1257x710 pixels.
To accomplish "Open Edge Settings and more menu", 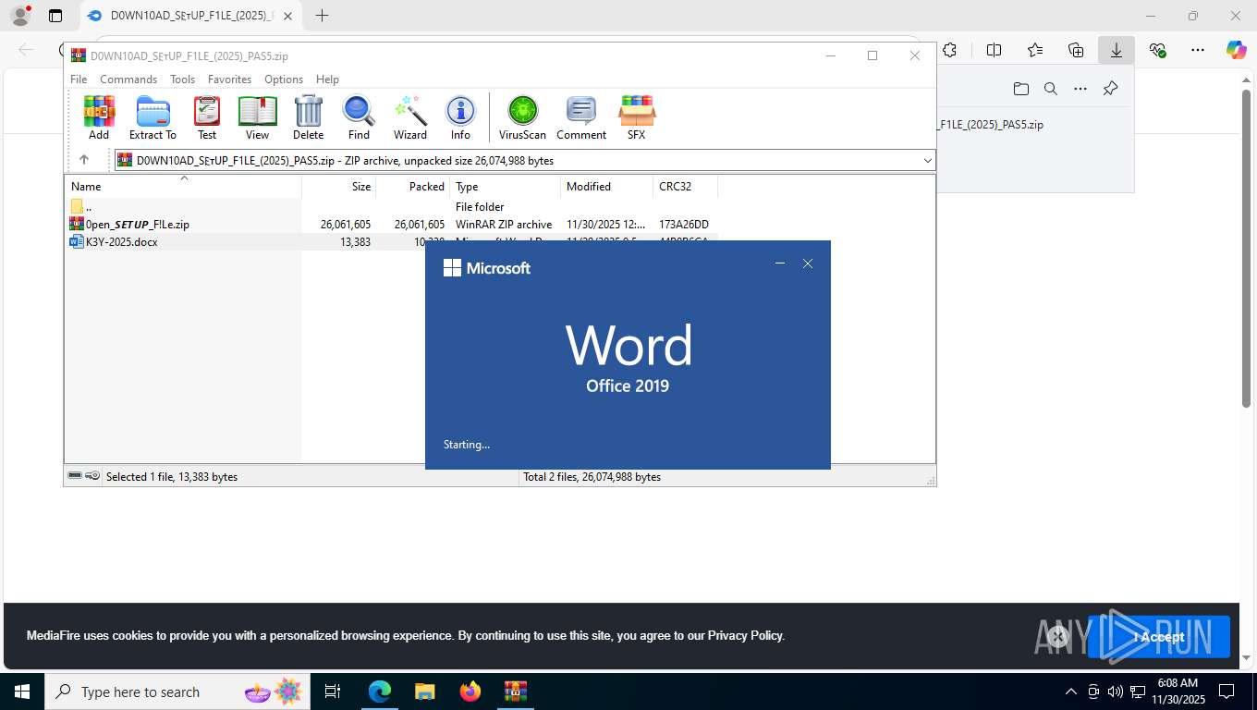I will tap(1198, 50).
